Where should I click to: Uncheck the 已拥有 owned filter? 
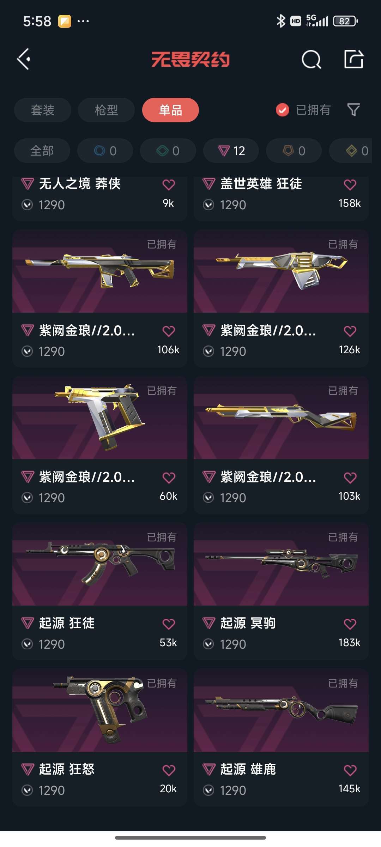[303, 110]
